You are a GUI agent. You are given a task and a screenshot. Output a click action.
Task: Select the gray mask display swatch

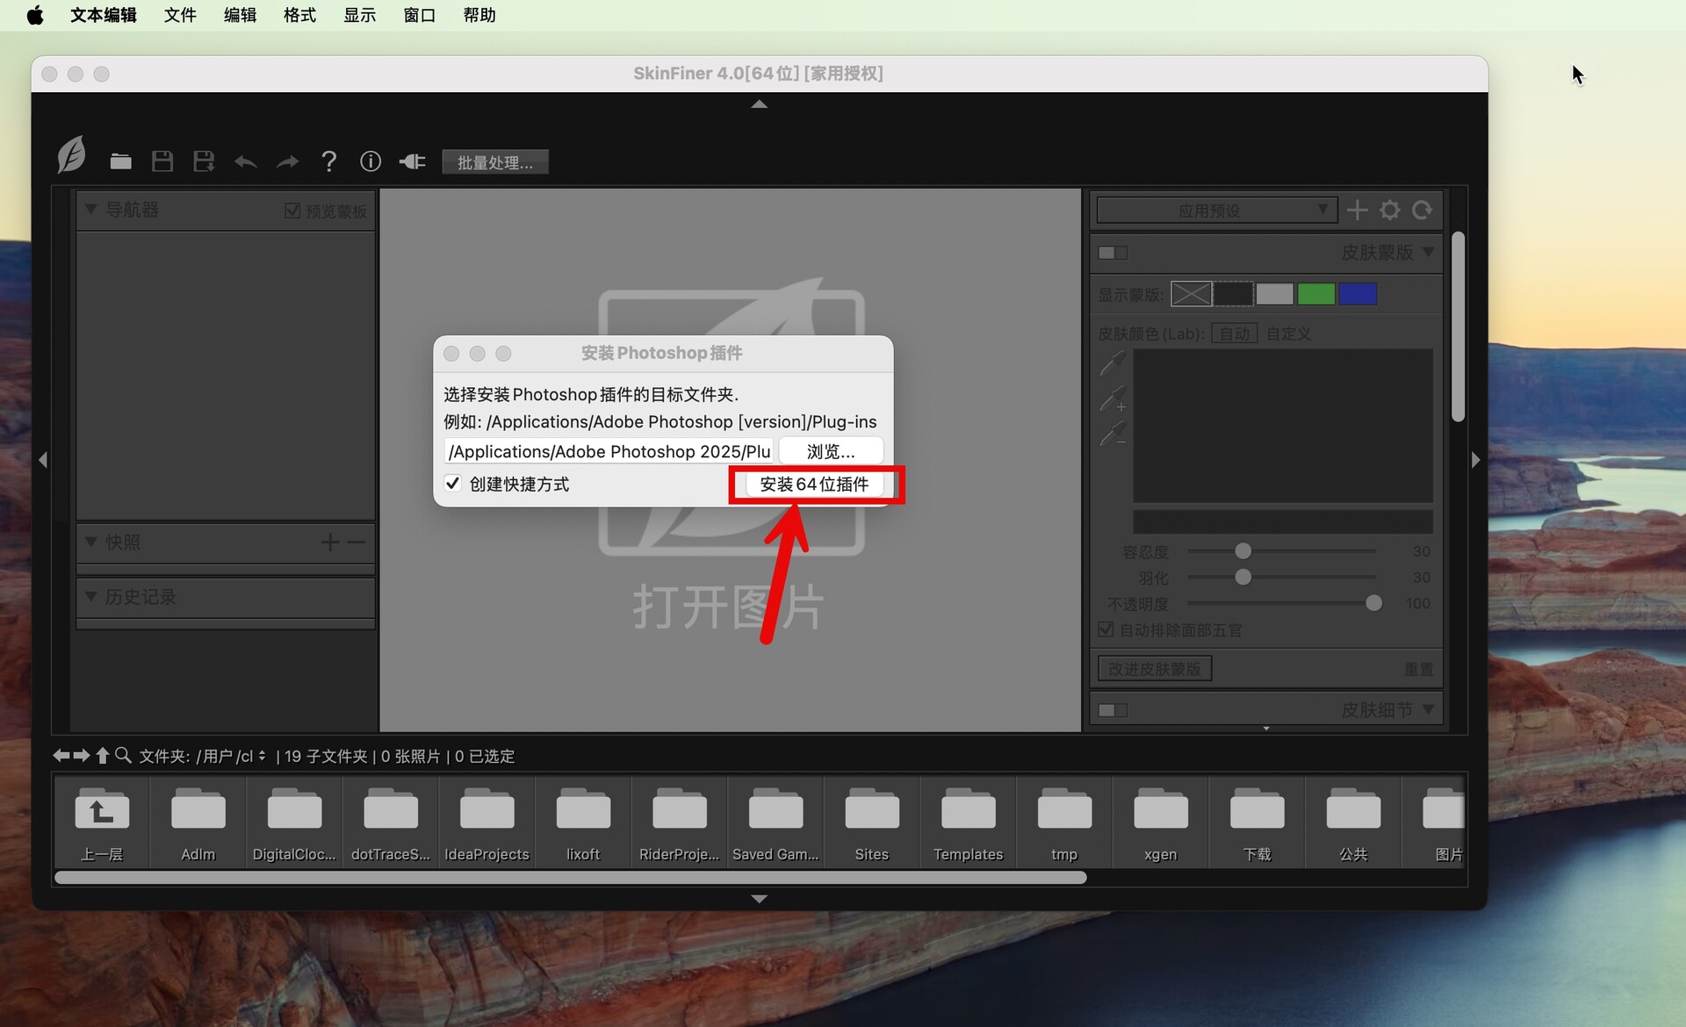[x=1274, y=294]
